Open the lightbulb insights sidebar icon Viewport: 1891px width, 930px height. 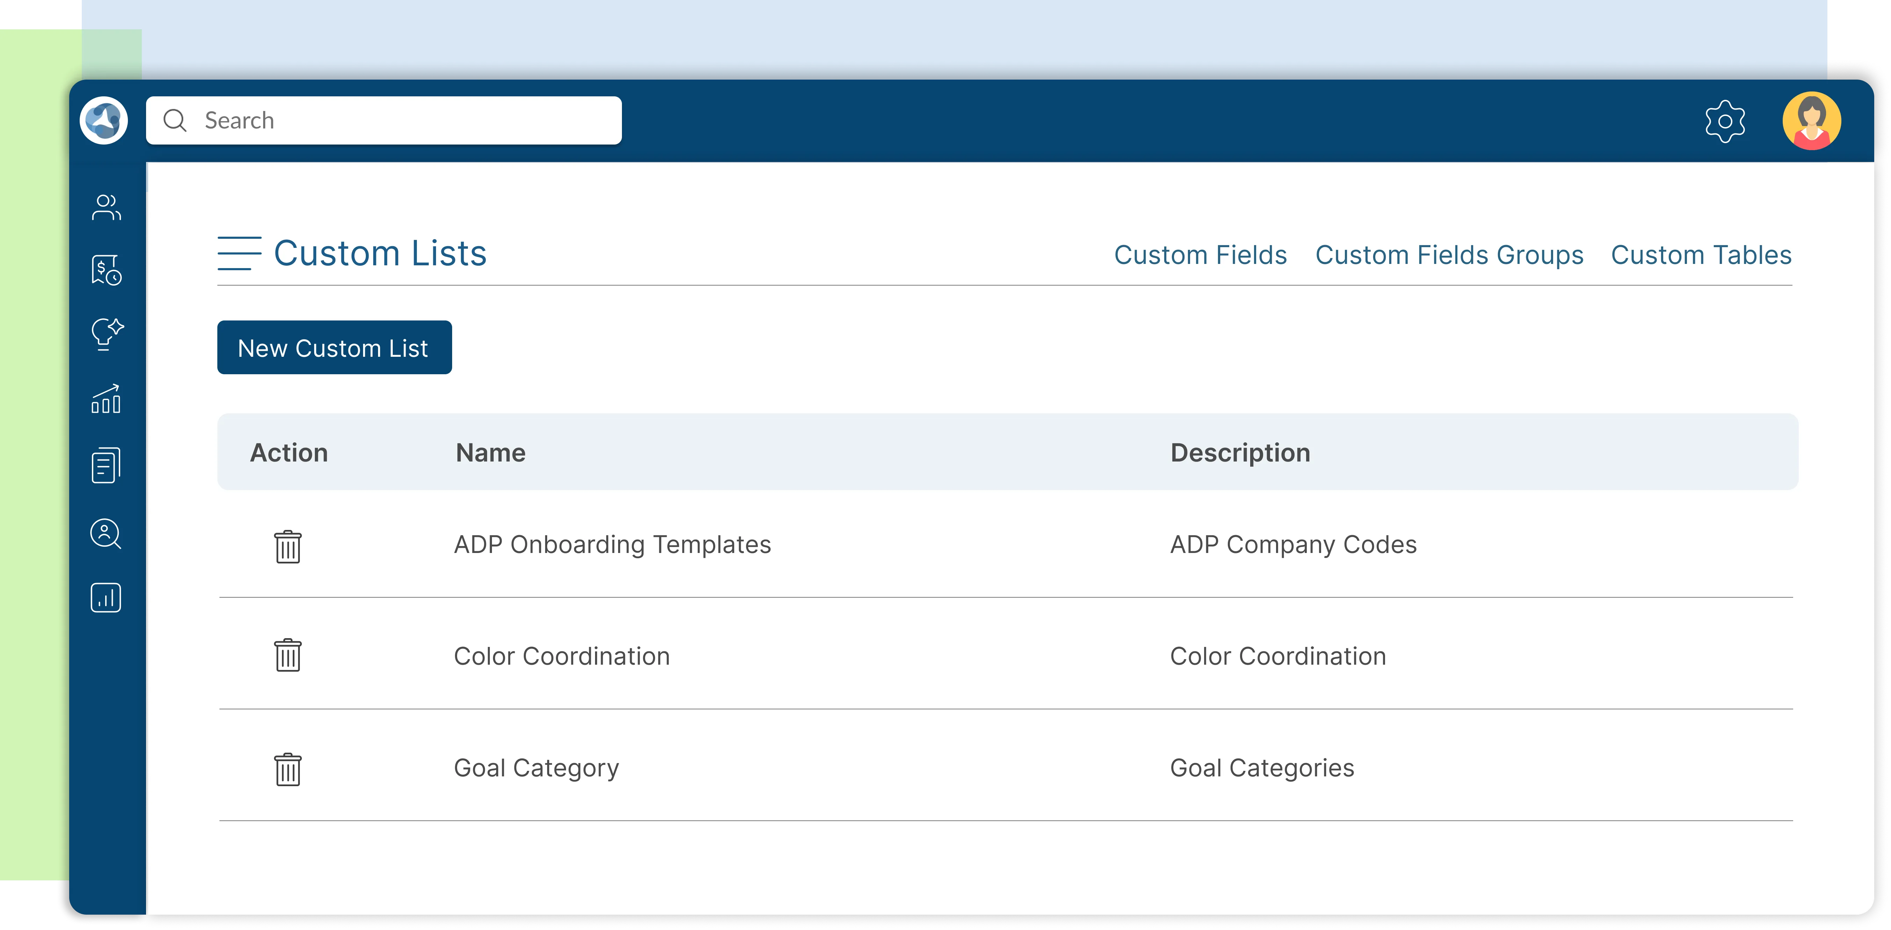tap(107, 334)
